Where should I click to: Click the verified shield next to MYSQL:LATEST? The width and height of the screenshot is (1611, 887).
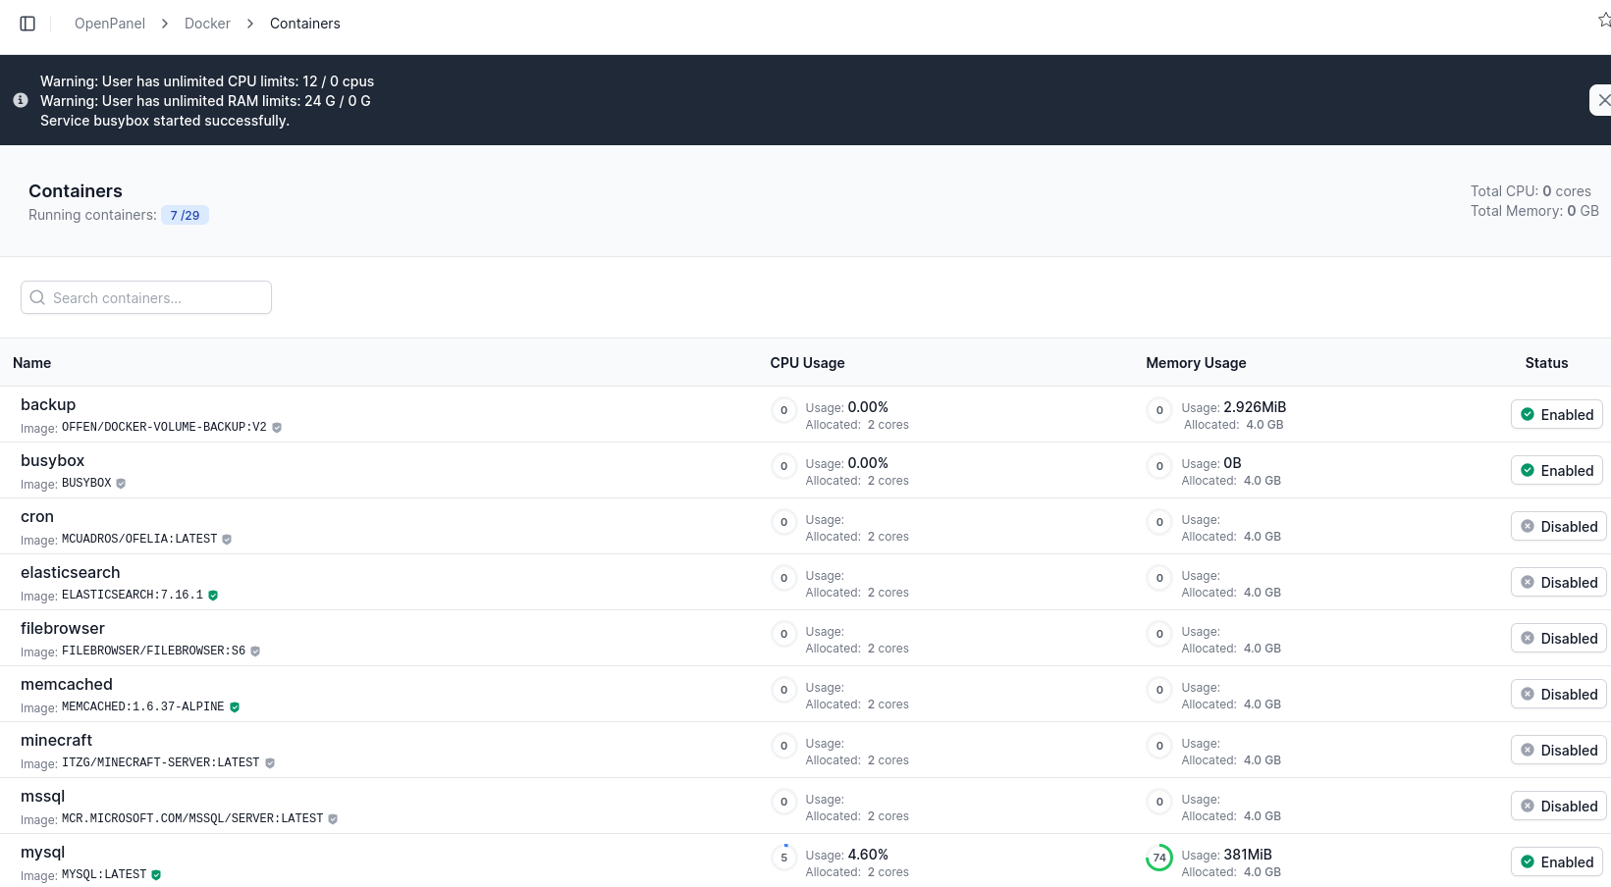tap(156, 875)
